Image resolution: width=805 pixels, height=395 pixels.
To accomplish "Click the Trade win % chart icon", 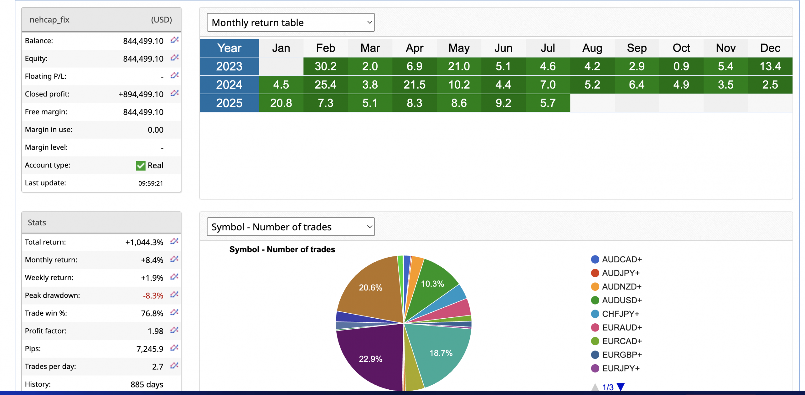I will (174, 312).
